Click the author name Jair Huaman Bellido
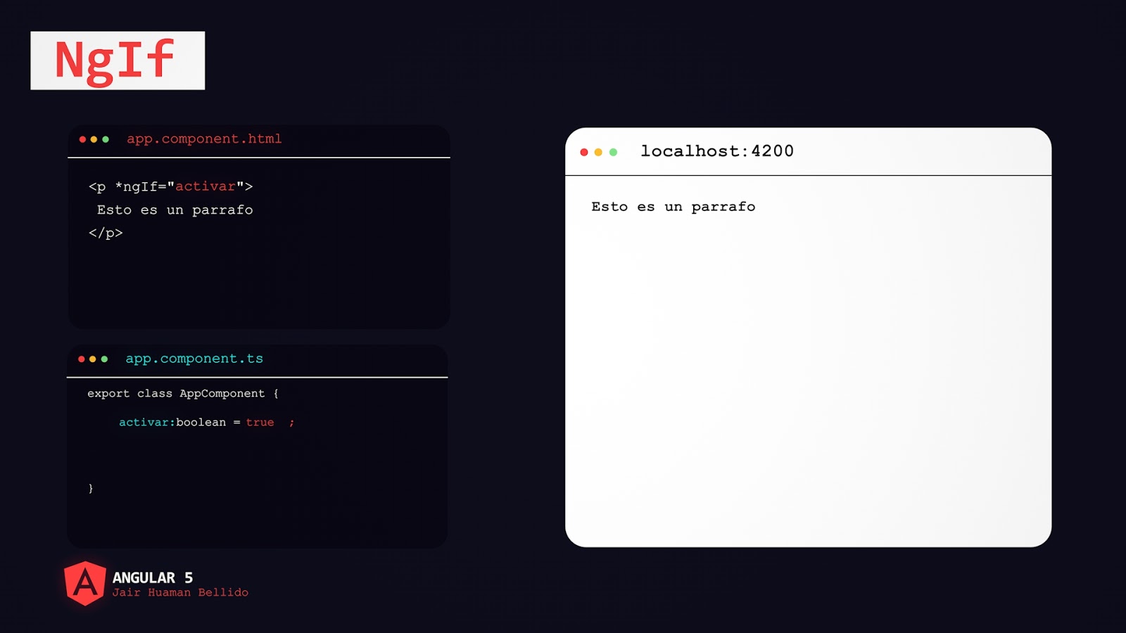The width and height of the screenshot is (1126, 633). pos(182,592)
